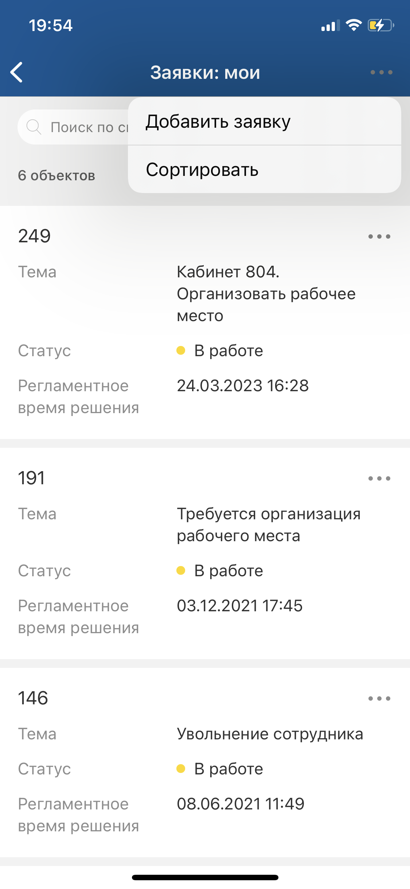Choose 'Сортировать' from the menu
This screenshot has height=889, width=410.
[x=202, y=170]
